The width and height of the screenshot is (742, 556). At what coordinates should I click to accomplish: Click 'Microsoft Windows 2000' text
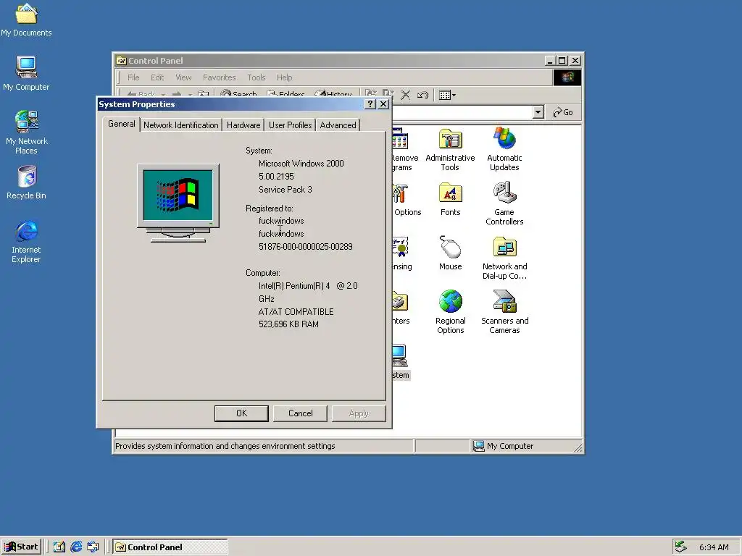pos(301,164)
